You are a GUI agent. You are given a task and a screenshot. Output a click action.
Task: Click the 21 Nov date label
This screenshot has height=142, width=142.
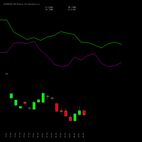43,135
